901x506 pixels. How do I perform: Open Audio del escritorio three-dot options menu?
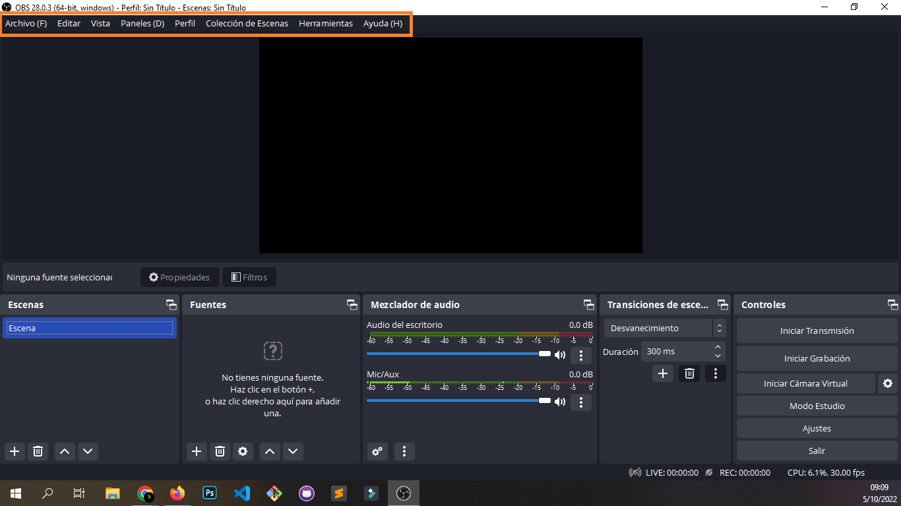pyautogui.click(x=580, y=356)
